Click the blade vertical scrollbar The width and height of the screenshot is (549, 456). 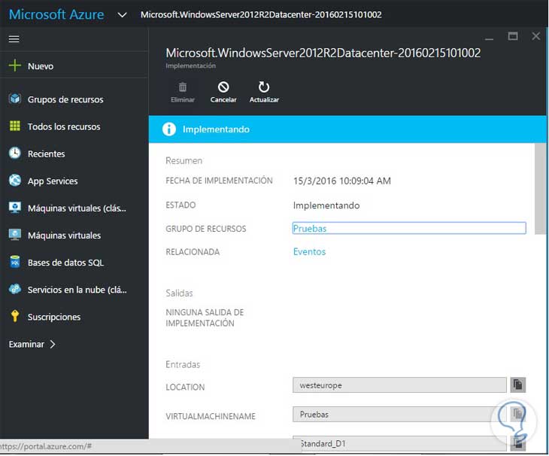click(x=541, y=189)
